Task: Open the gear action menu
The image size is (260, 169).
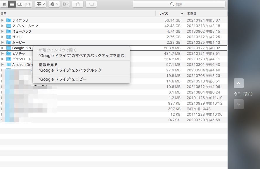Action: [54, 4]
